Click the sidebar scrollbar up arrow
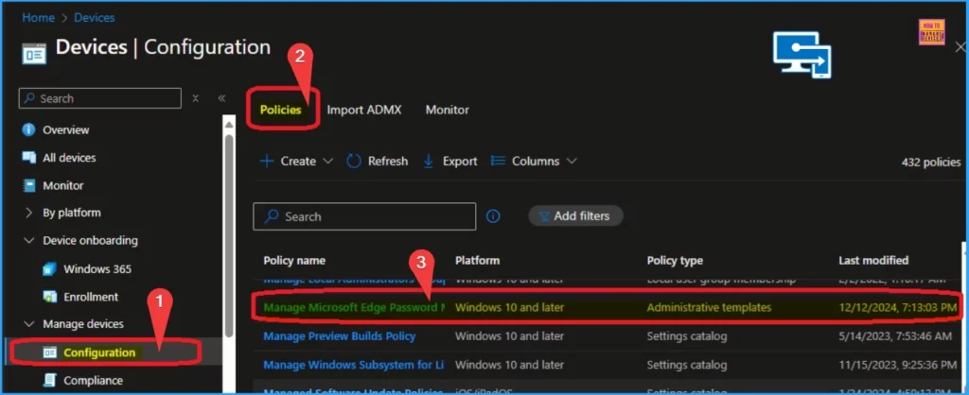969x395 pixels. pos(229,126)
